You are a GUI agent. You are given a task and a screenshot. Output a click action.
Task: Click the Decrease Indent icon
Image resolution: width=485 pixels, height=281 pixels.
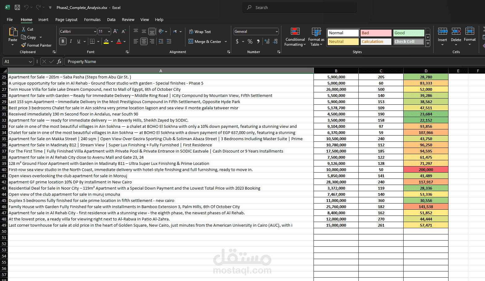pyautogui.click(x=161, y=41)
